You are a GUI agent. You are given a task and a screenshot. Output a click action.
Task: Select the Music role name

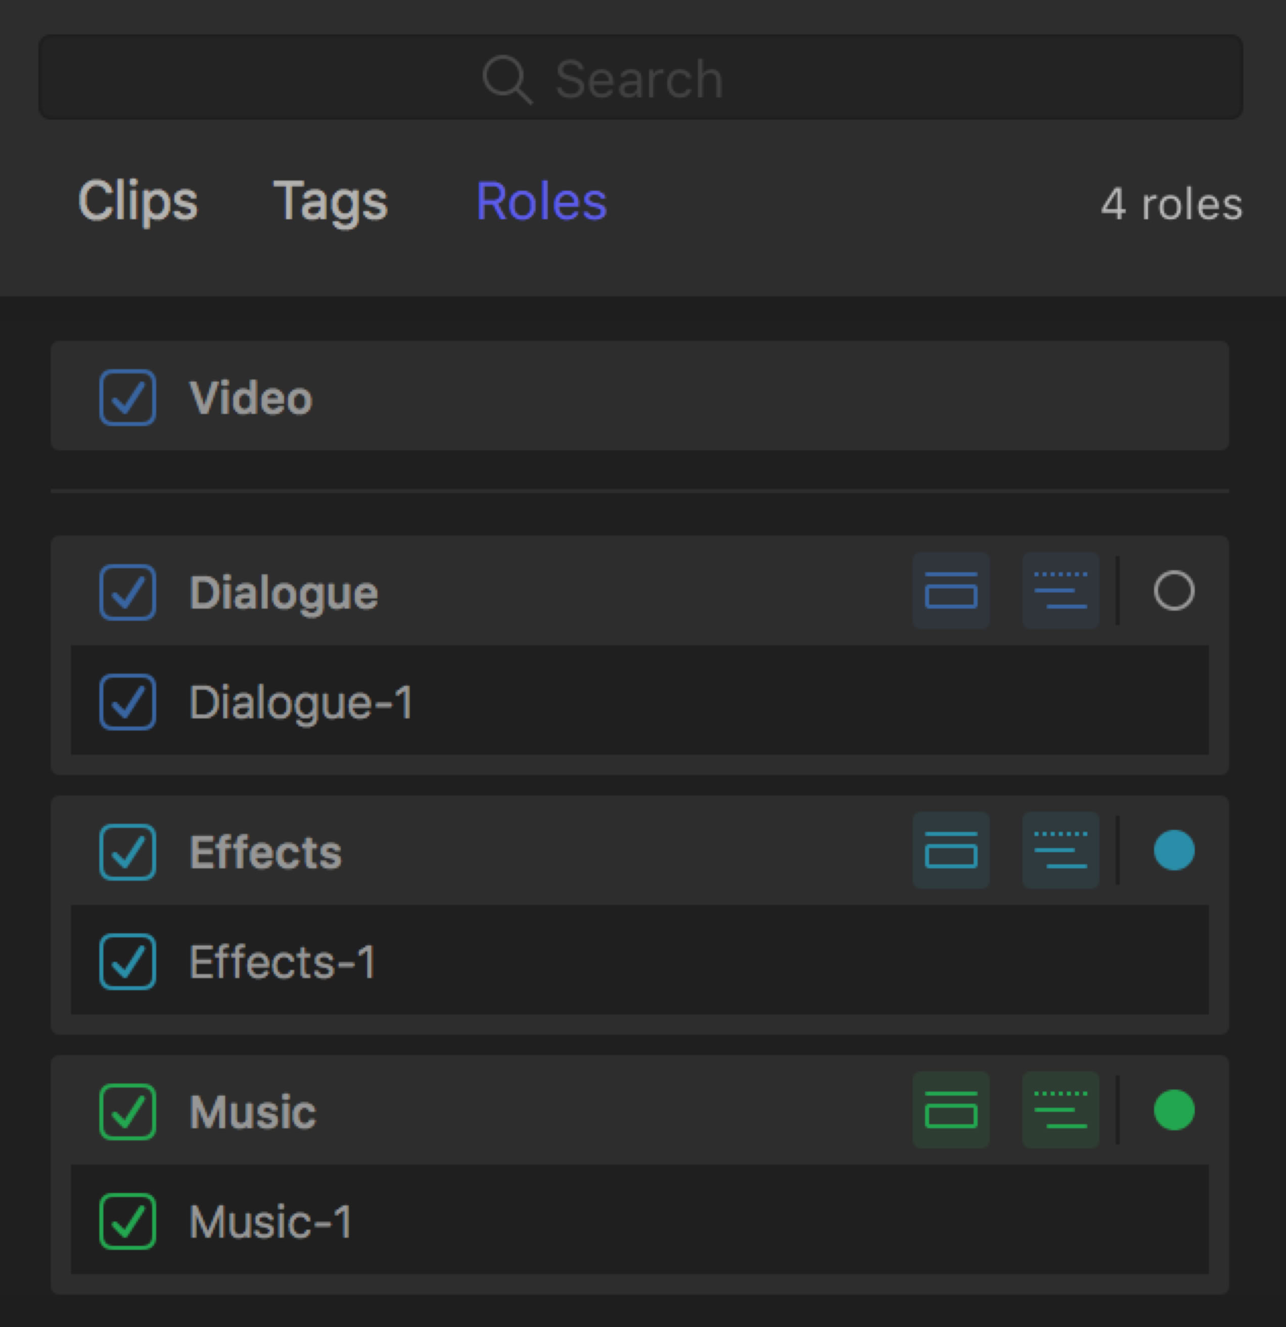point(252,1112)
